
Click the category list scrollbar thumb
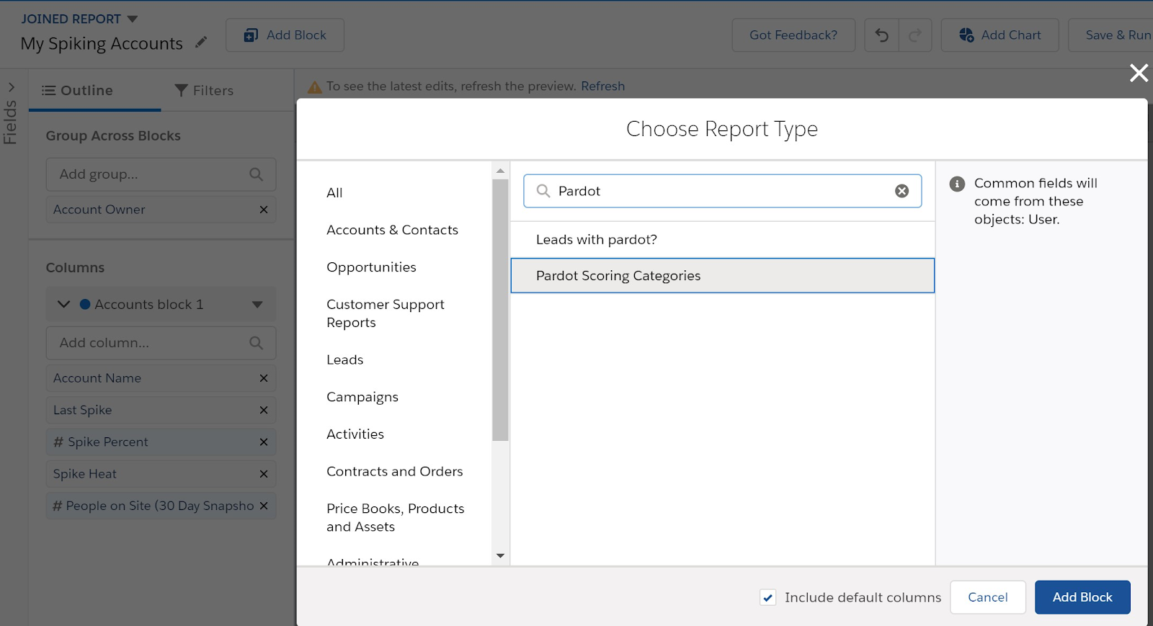click(500, 310)
